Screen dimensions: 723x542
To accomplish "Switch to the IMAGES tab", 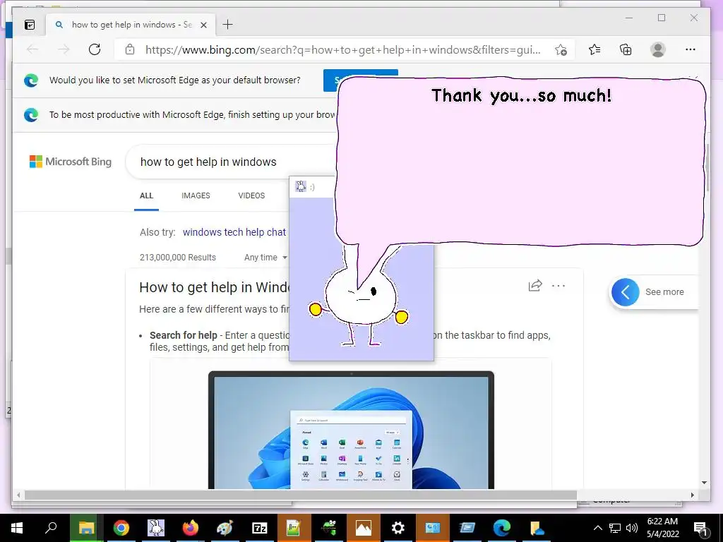I will [x=196, y=195].
